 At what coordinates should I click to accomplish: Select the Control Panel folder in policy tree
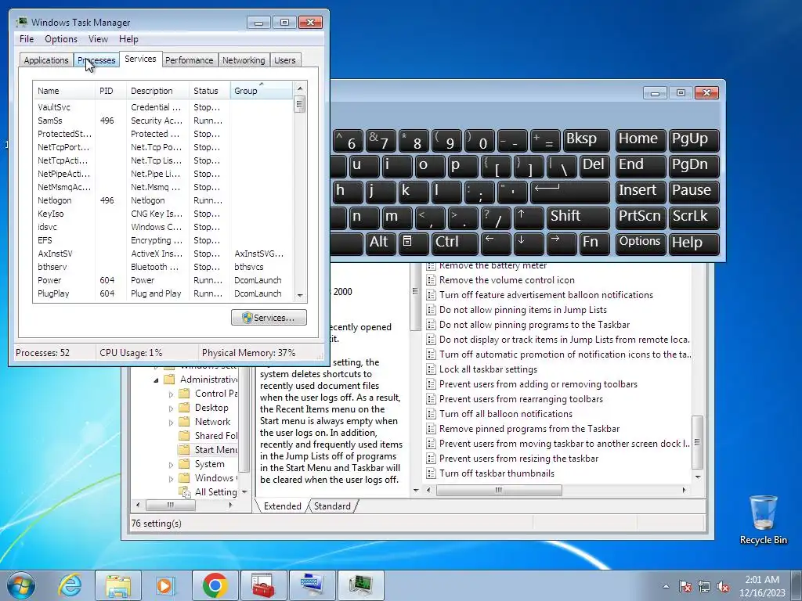(216, 394)
